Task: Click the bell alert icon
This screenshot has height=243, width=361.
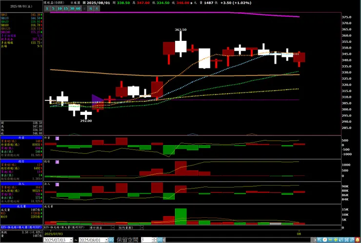Action: click(358, 240)
